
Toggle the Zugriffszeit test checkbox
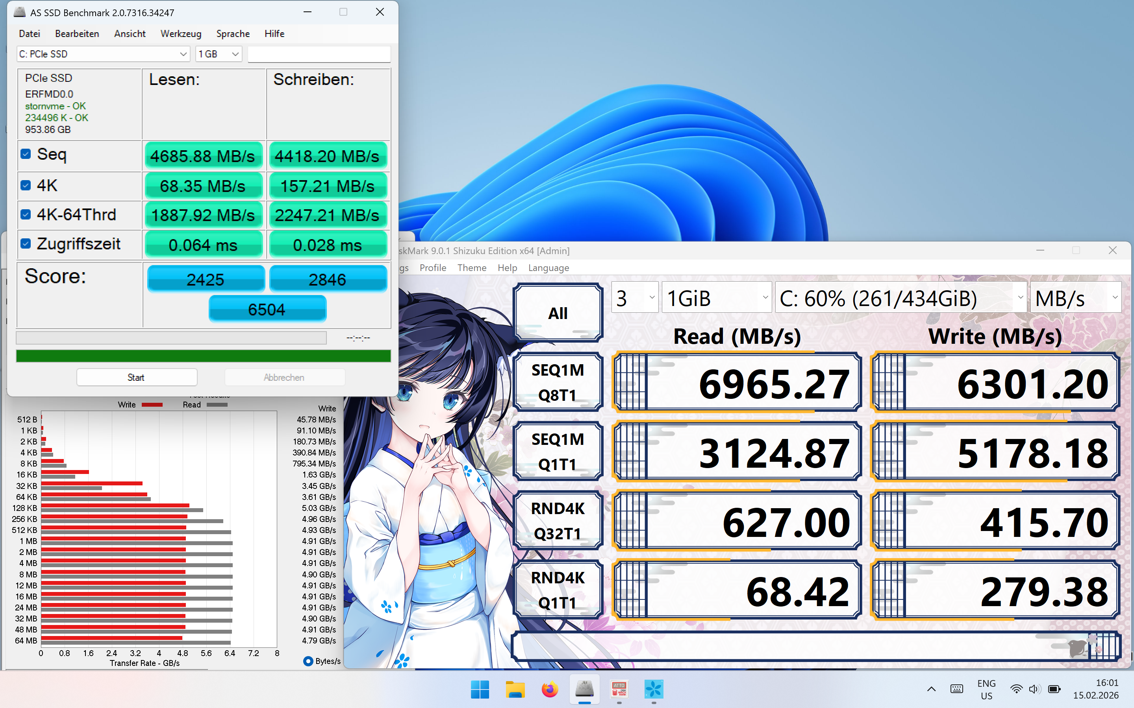pos(25,243)
